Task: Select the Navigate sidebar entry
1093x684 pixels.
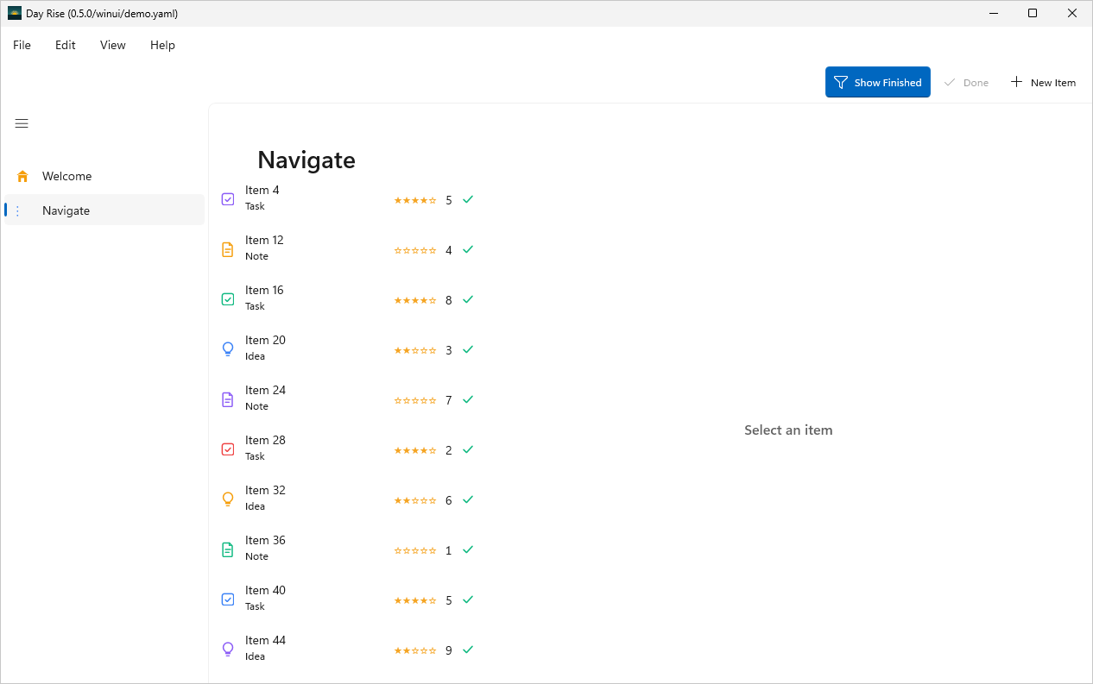Action: tap(104, 210)
